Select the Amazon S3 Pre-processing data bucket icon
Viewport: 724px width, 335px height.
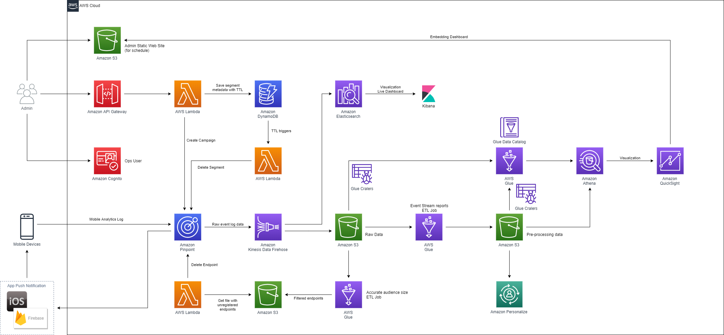coord(509,227)
